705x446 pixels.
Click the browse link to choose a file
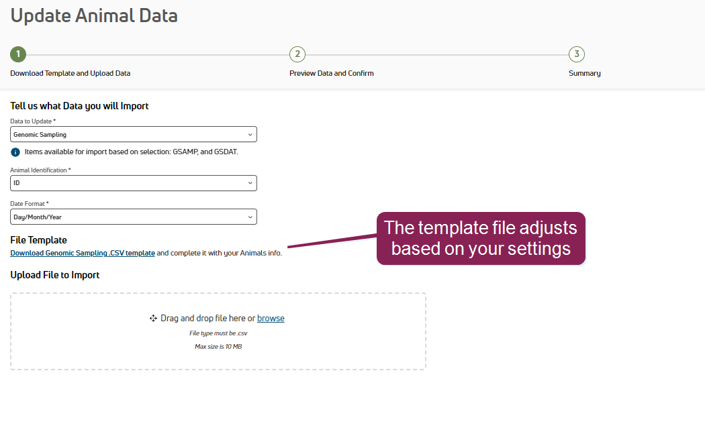click(271, 319)
